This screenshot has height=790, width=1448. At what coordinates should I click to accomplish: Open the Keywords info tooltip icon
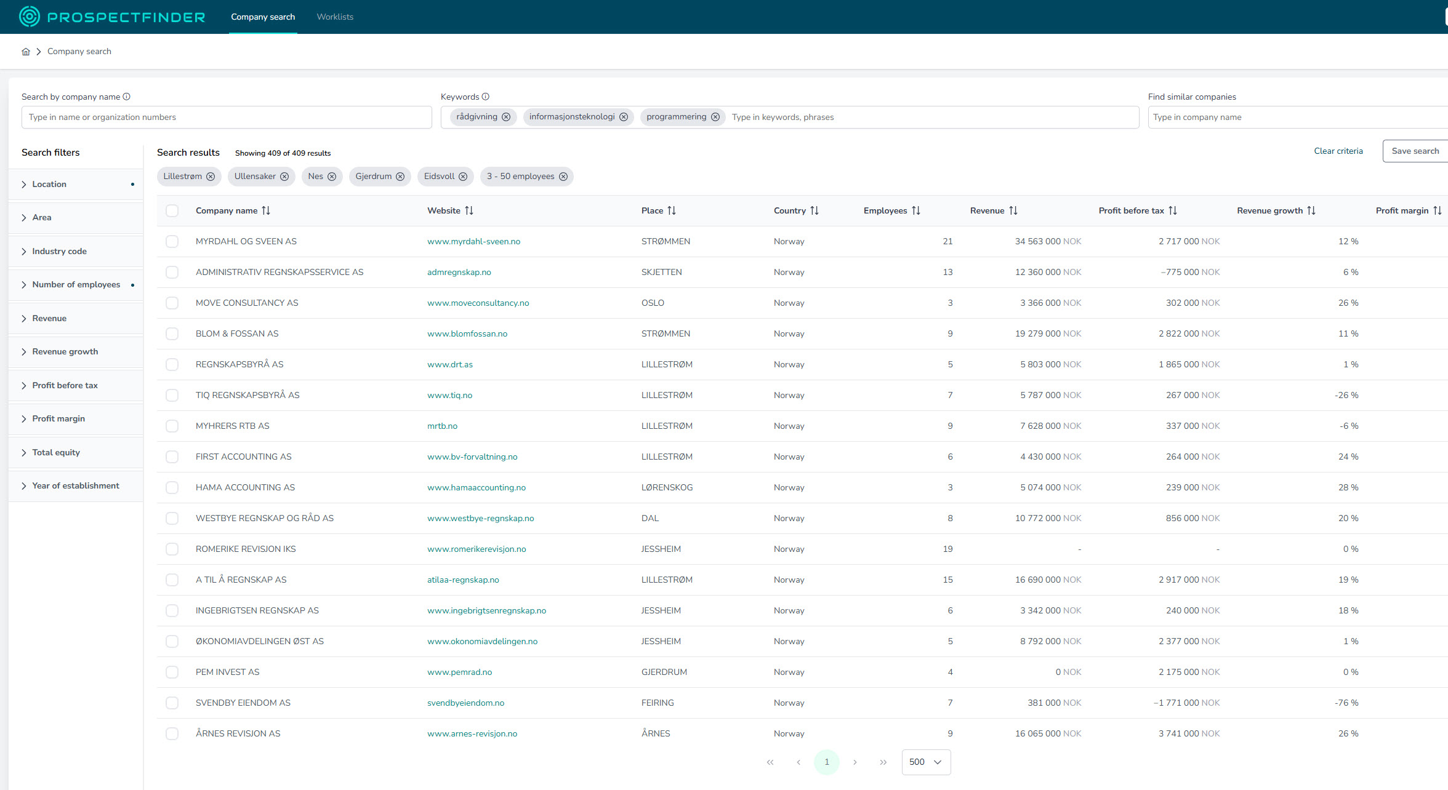(486, 97)
